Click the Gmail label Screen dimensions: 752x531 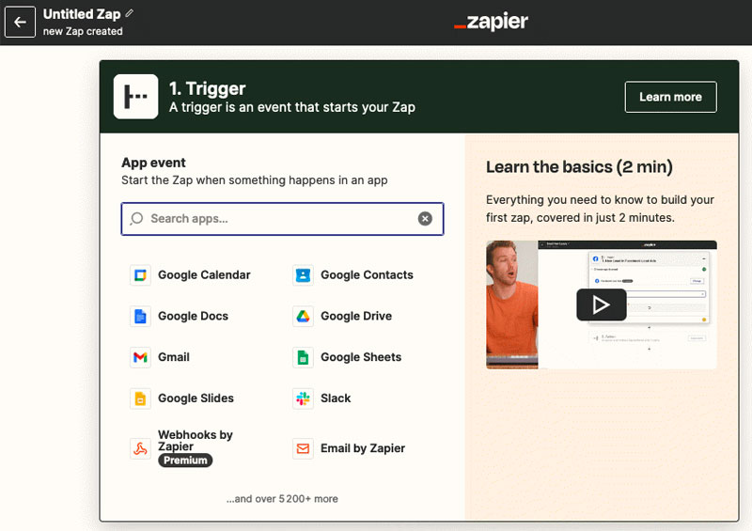[174, 357]
